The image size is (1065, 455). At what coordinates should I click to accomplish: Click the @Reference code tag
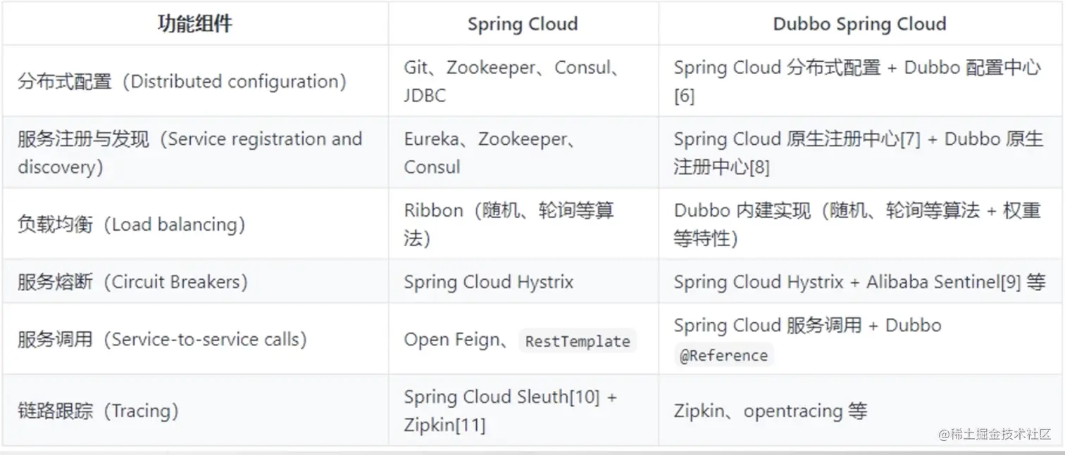[723, 356]
